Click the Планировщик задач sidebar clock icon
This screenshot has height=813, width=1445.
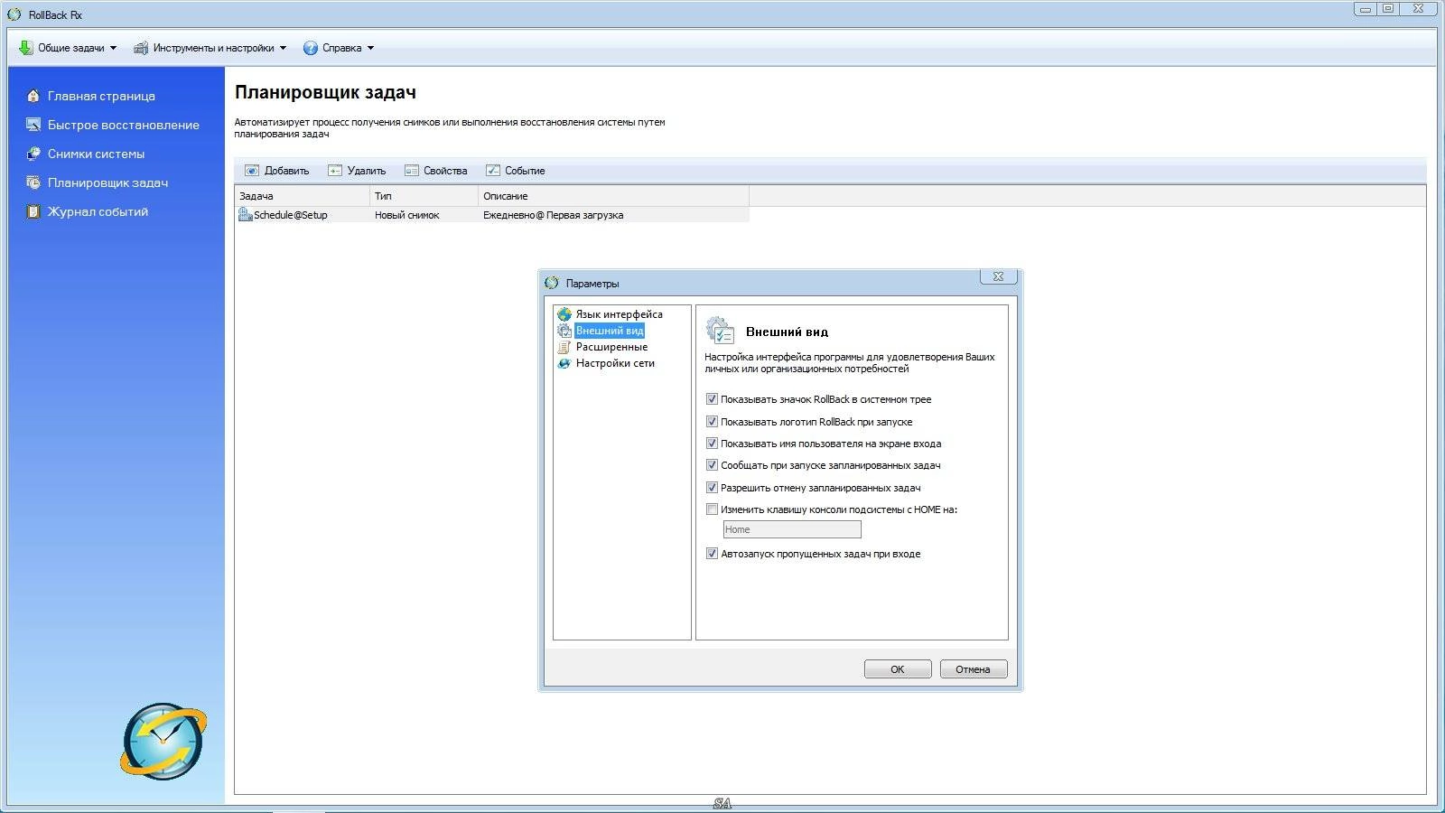(x=33, y=182)
